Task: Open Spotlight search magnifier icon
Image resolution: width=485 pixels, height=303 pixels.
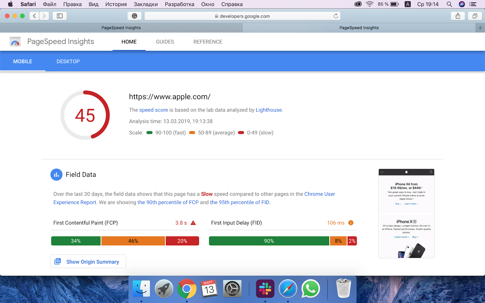Action: pyautogui.click(x=449, y=4)
